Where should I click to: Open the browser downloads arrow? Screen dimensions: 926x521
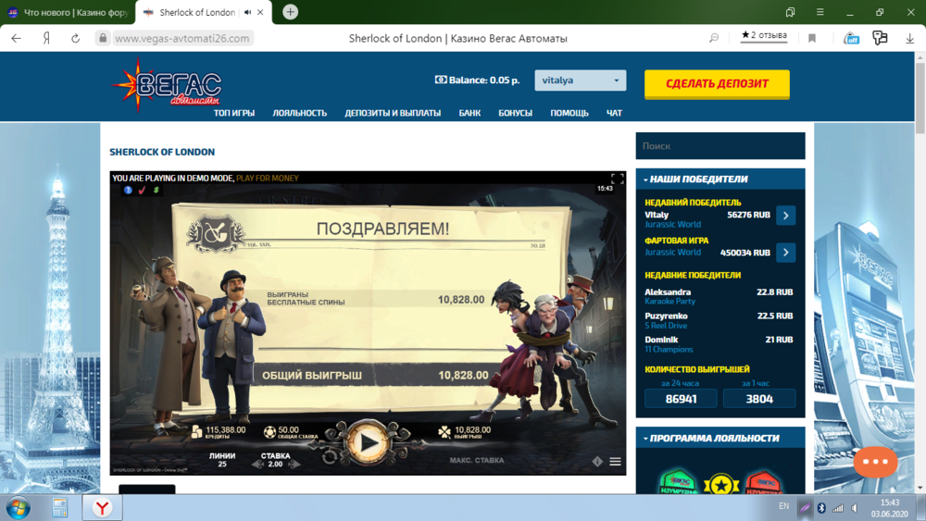909,38
